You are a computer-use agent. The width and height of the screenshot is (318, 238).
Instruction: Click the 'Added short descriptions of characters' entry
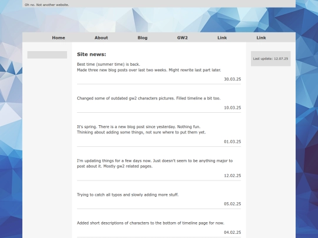(x=151, y=223)
